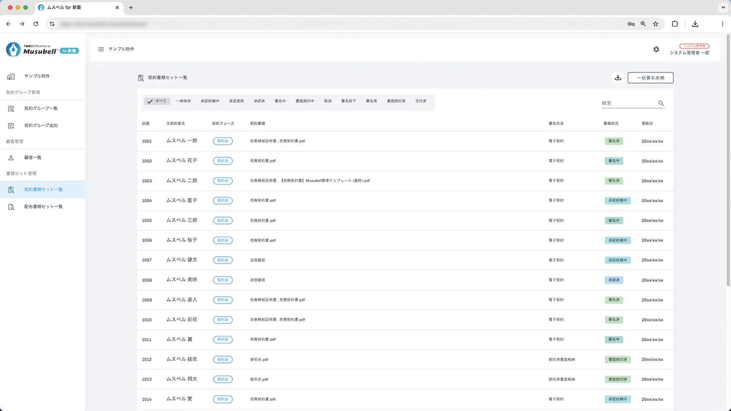Click the magnifier icon in the 検索 field

tap(661, 103)
